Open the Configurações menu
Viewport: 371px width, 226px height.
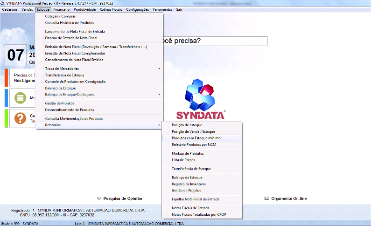tap(138, 9)
